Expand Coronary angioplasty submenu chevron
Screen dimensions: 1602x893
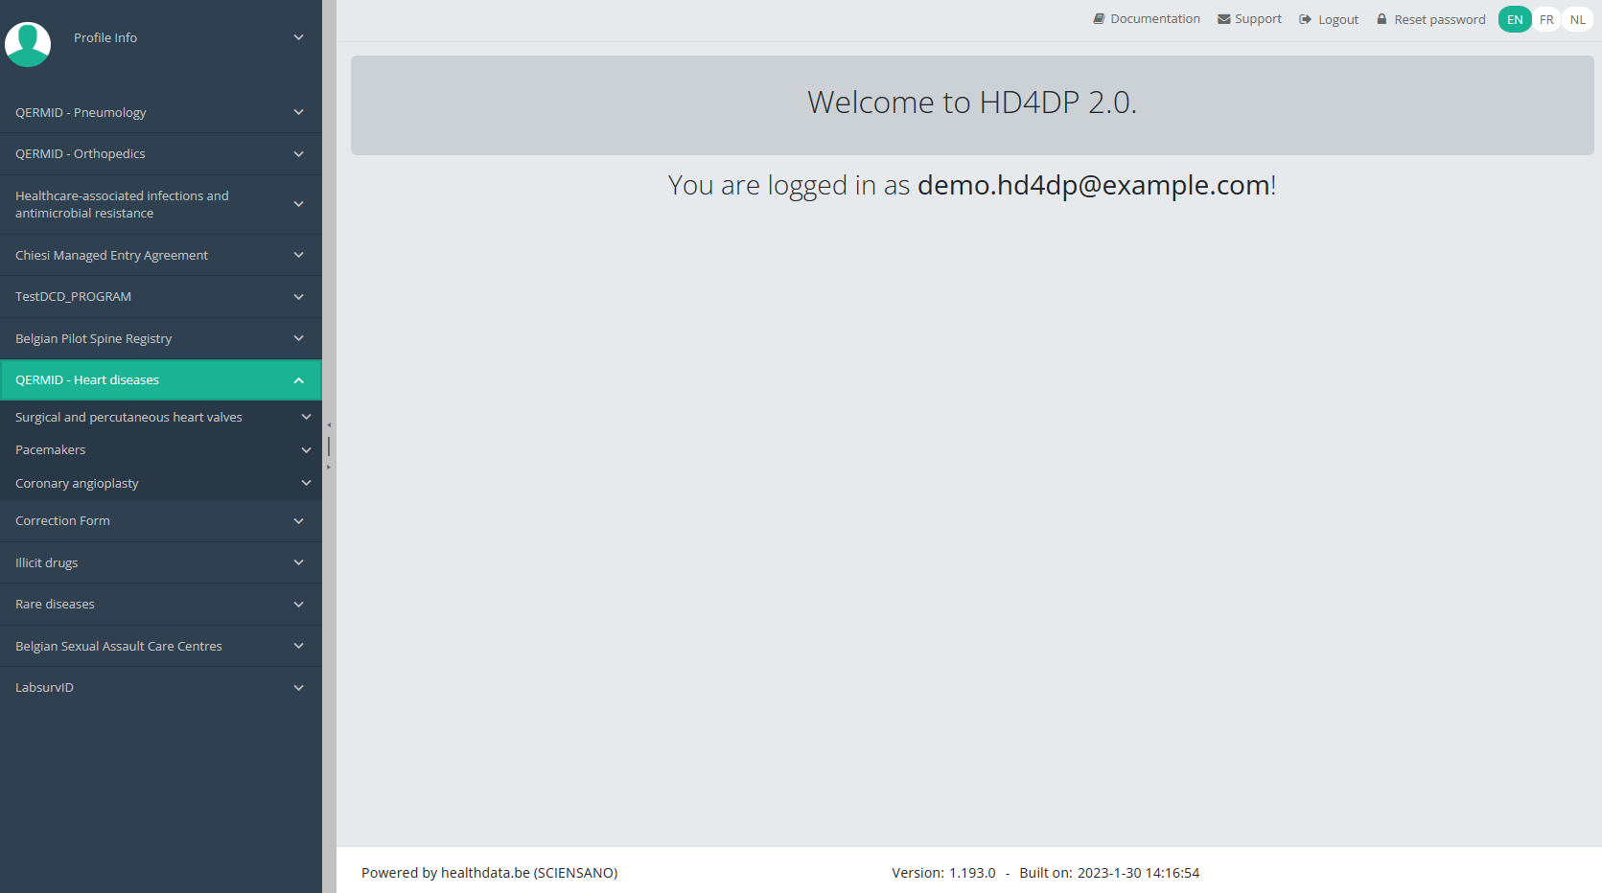tap(306, 483)
